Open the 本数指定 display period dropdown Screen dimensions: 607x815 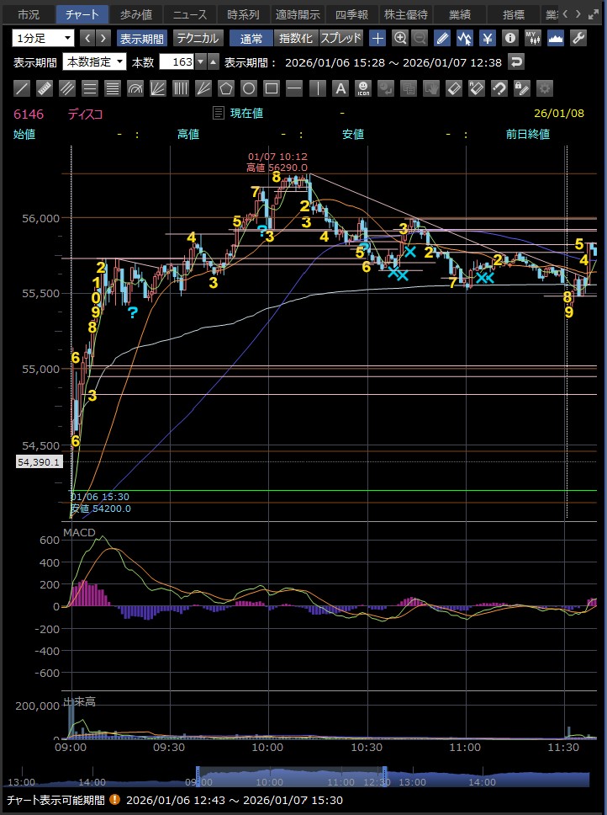point(94,62)
